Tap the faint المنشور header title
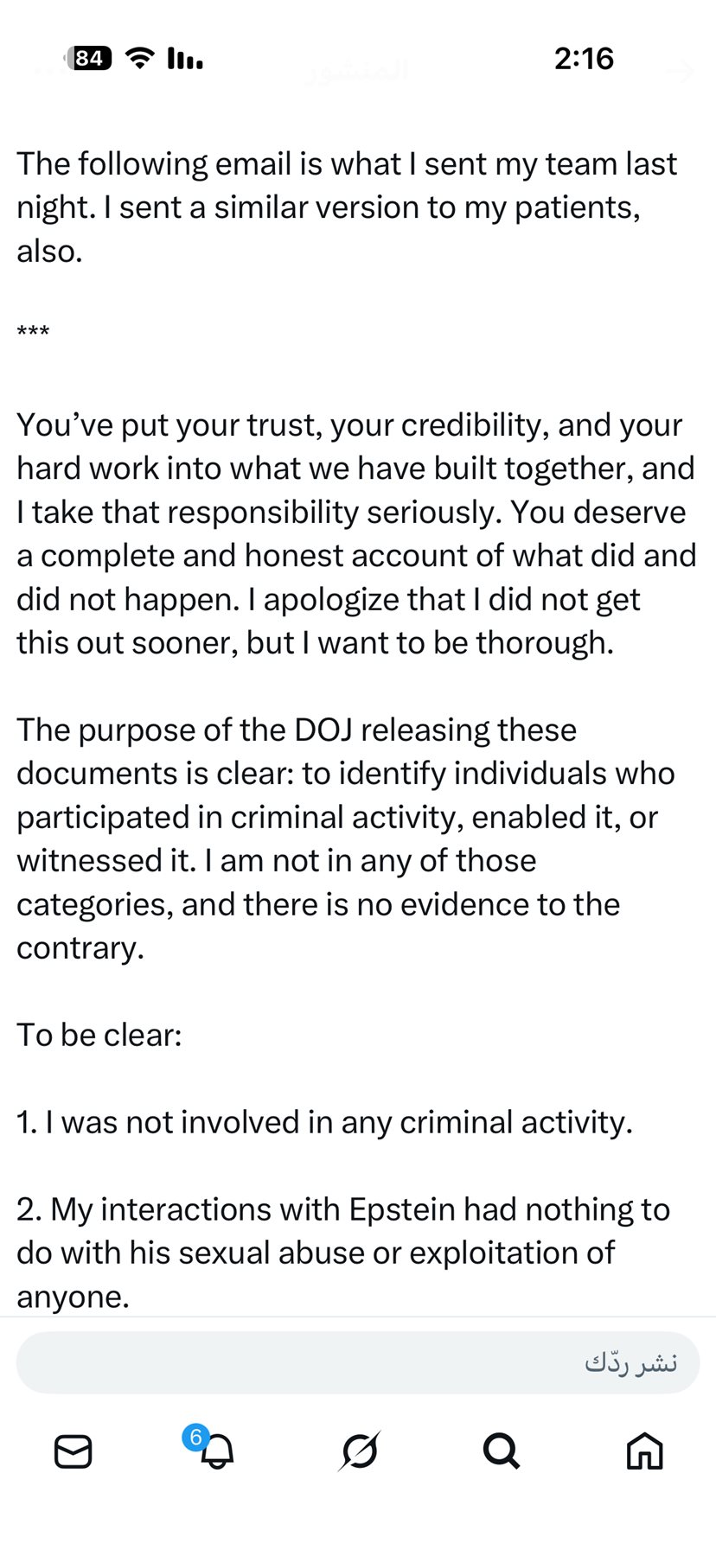Screen dimensions: 716x1556 click(356, 72)
